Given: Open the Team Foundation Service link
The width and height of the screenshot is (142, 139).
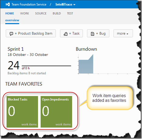Looking at the screenshot, I should point(29,4).
